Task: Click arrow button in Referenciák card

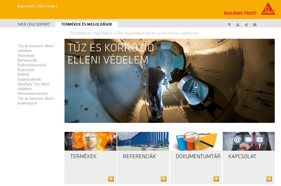Action: (x=164, y=179)
